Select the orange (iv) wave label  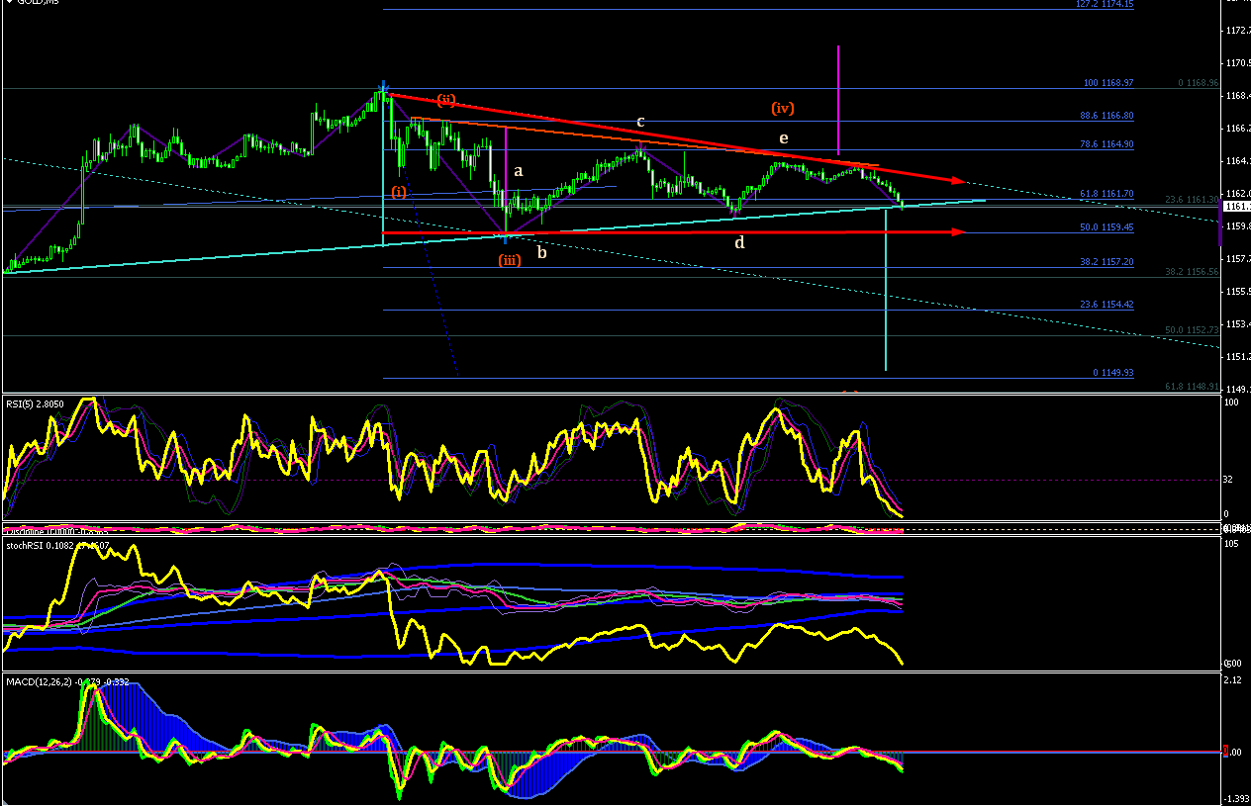(x=783, y=108)
